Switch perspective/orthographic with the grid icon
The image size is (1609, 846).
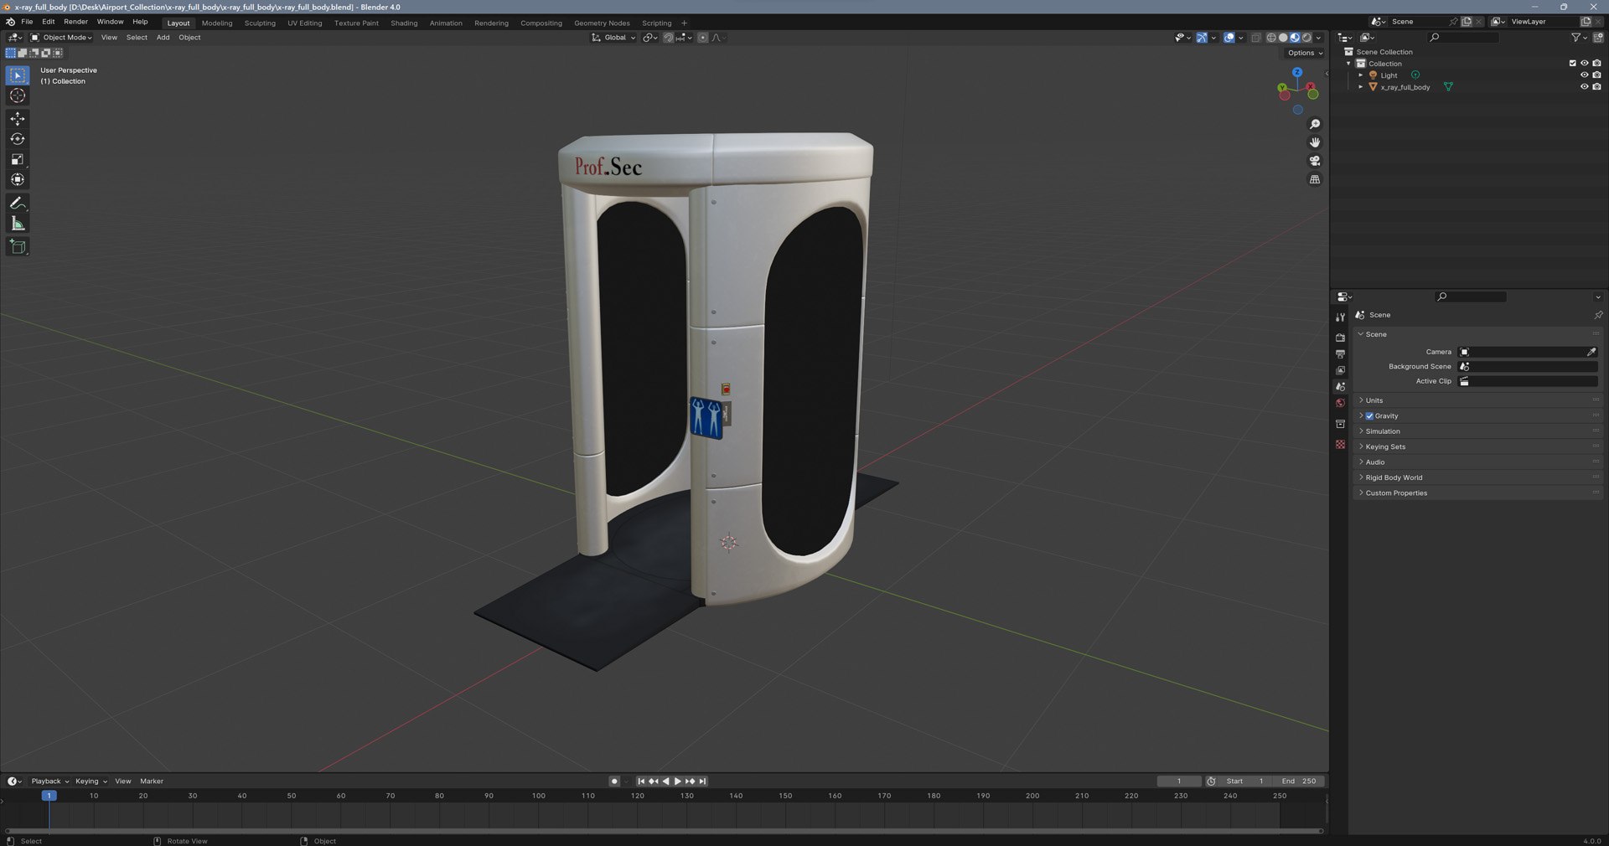[x=1315, y=179]
